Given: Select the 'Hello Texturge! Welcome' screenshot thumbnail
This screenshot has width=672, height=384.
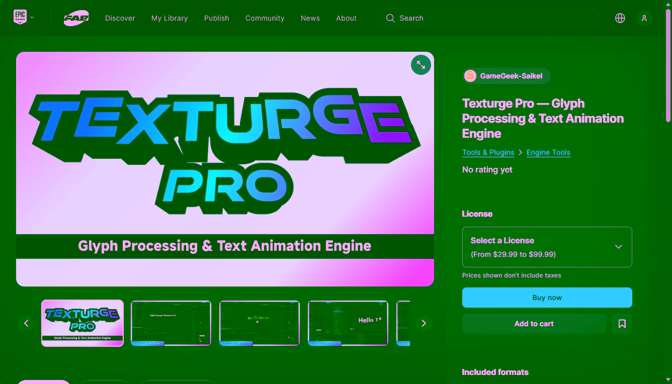Looking at the screenshot, I should point(171,323).
